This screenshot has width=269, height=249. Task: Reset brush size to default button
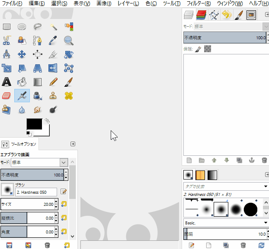pos(64,204)
